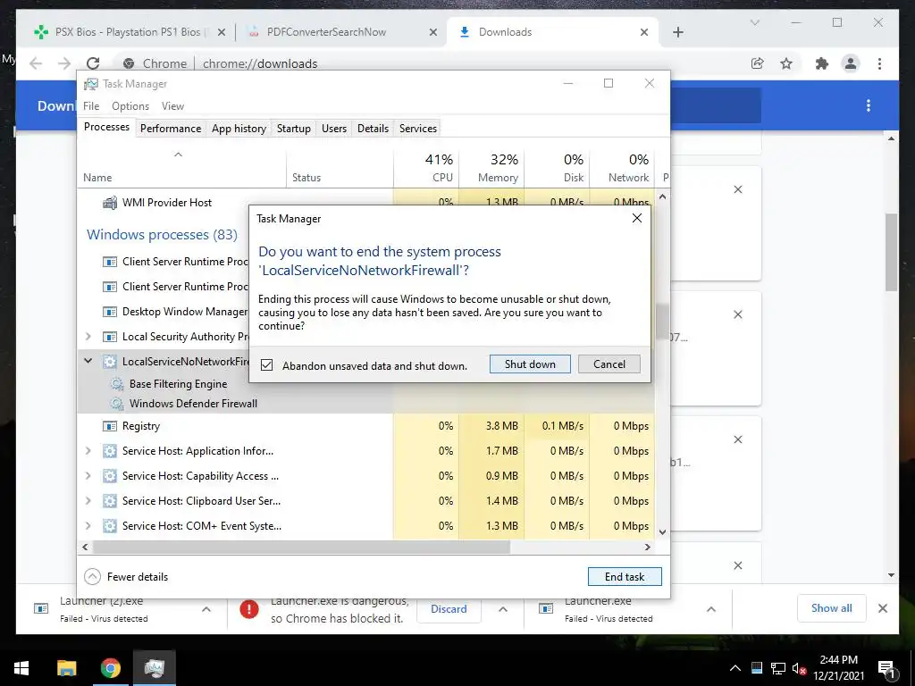915x686 pixels.
Task: Click Task Manager icon on taskbar
Action: [x=154, y=668]
